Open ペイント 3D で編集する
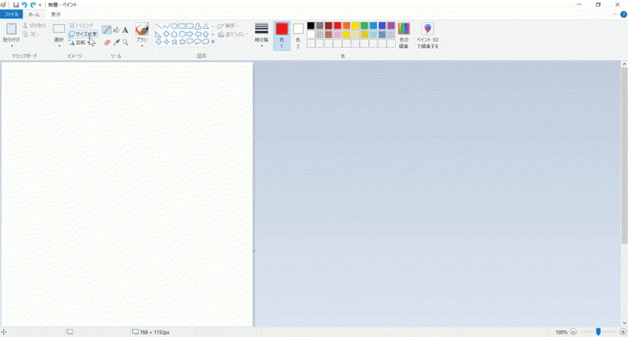This screenshot has width=628, height=337. pos(427,35)
